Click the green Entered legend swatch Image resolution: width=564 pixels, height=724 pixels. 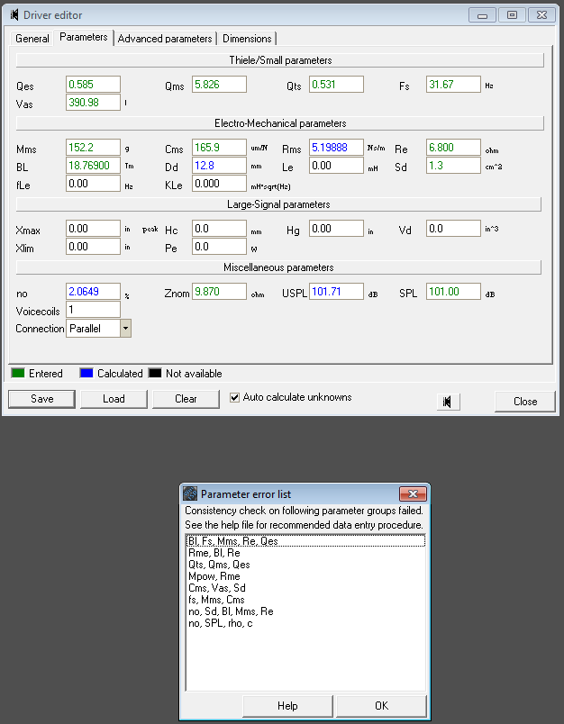[x=17, y=373]
